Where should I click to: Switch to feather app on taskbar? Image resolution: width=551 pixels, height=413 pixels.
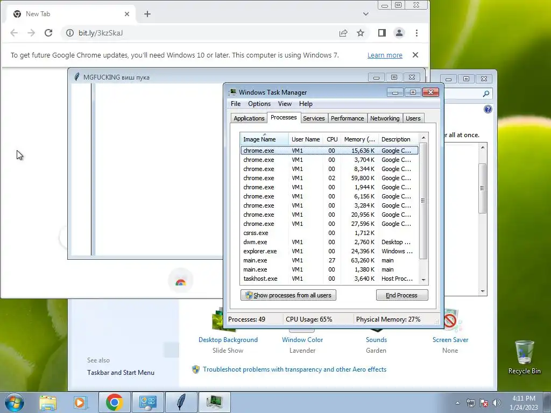coord(181,402)
